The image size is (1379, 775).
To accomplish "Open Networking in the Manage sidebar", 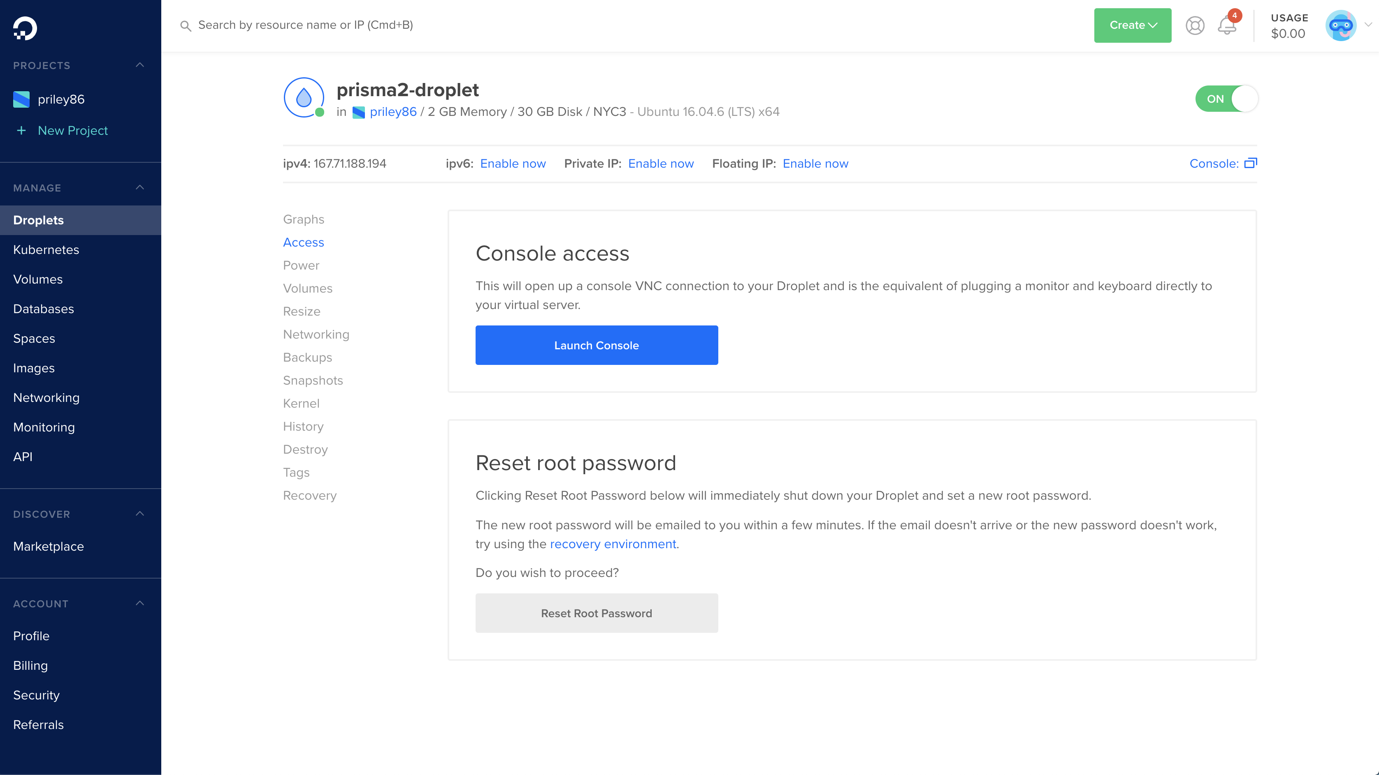I will point(46,397).
